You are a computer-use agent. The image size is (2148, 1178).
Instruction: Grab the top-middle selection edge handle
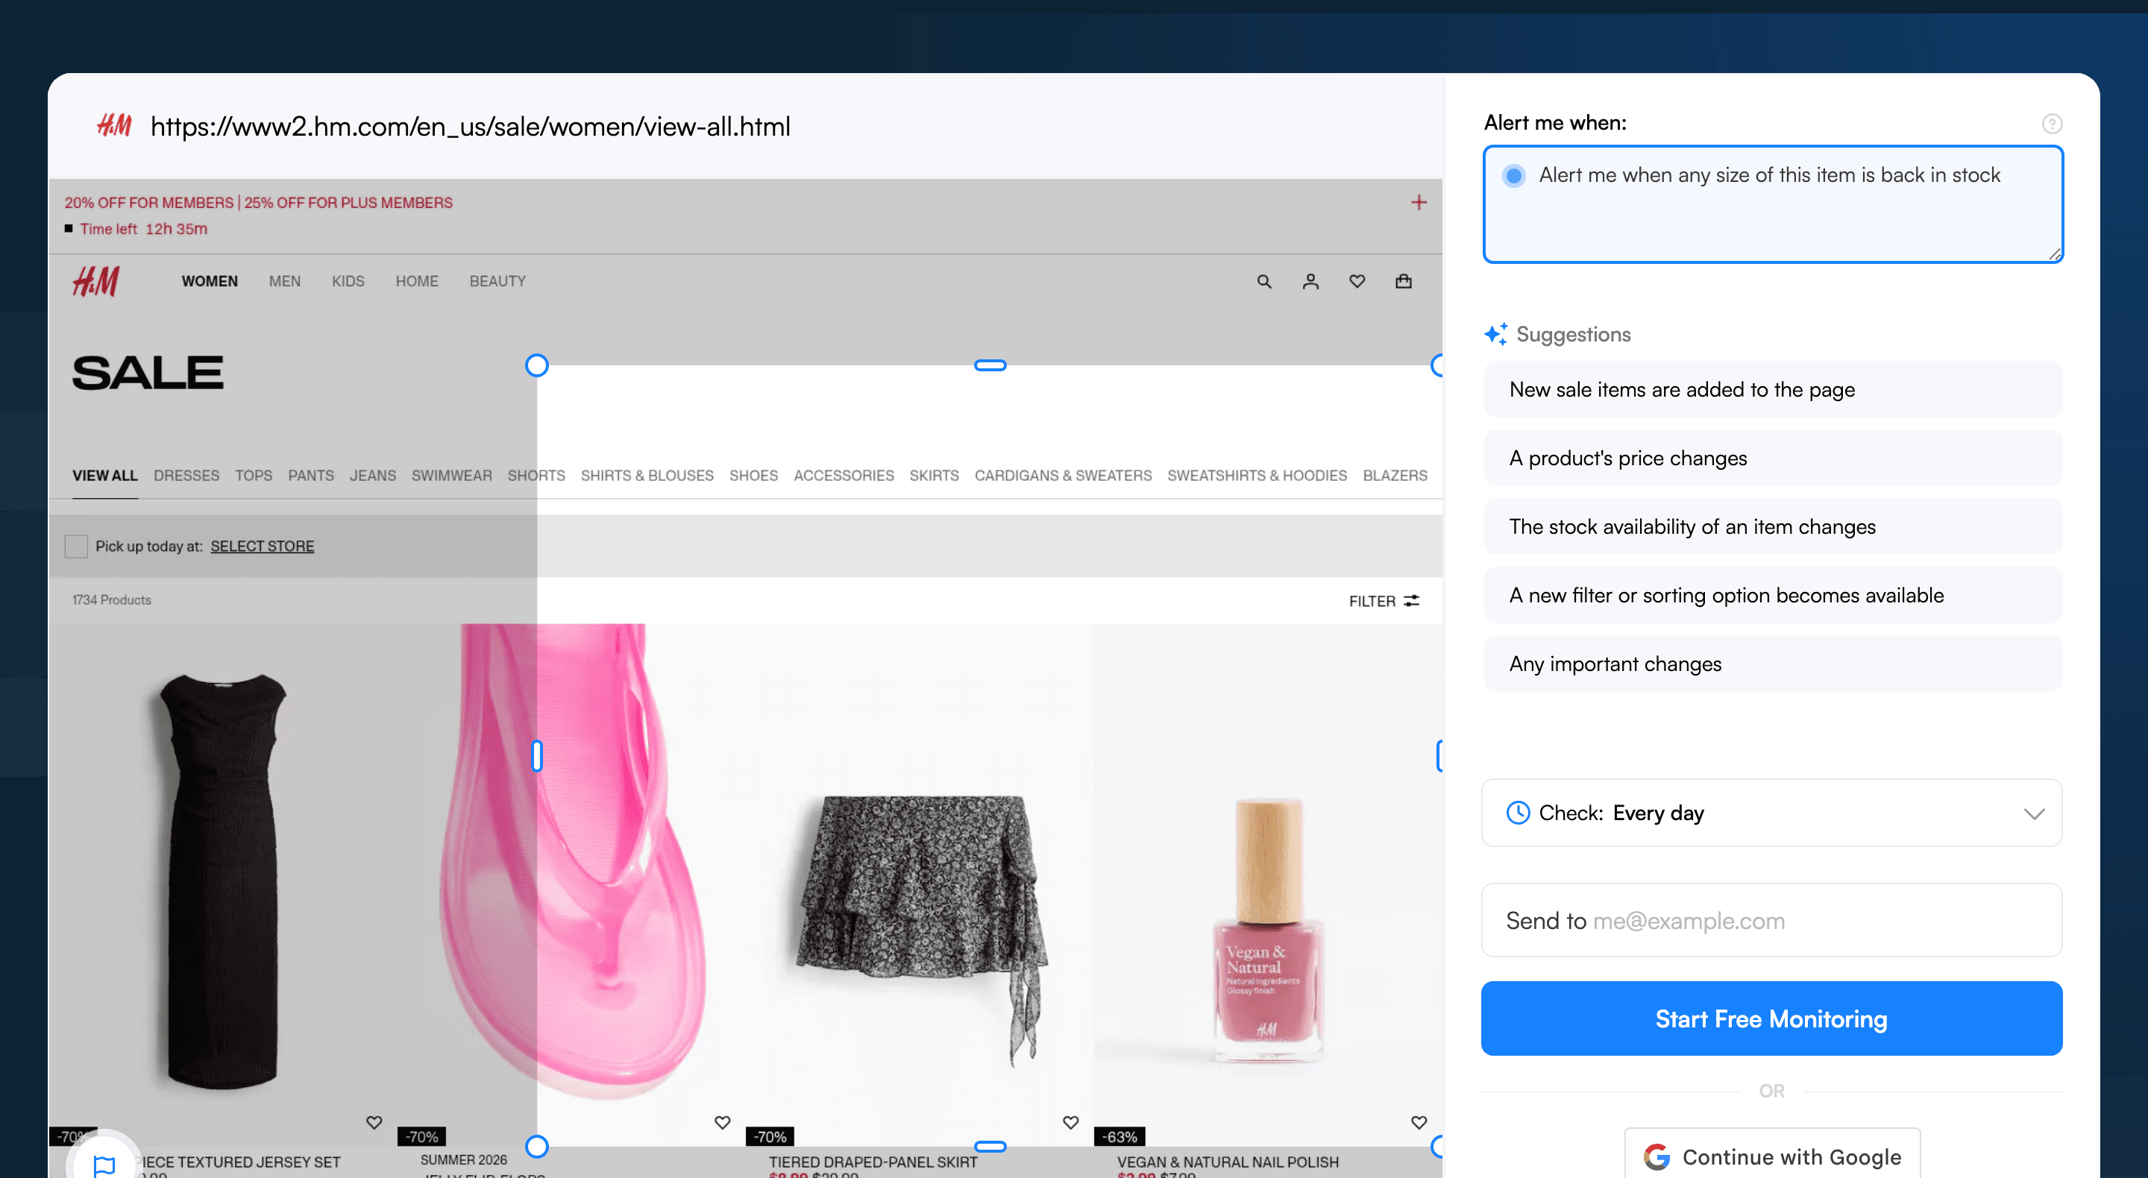[x=990, y=365]
